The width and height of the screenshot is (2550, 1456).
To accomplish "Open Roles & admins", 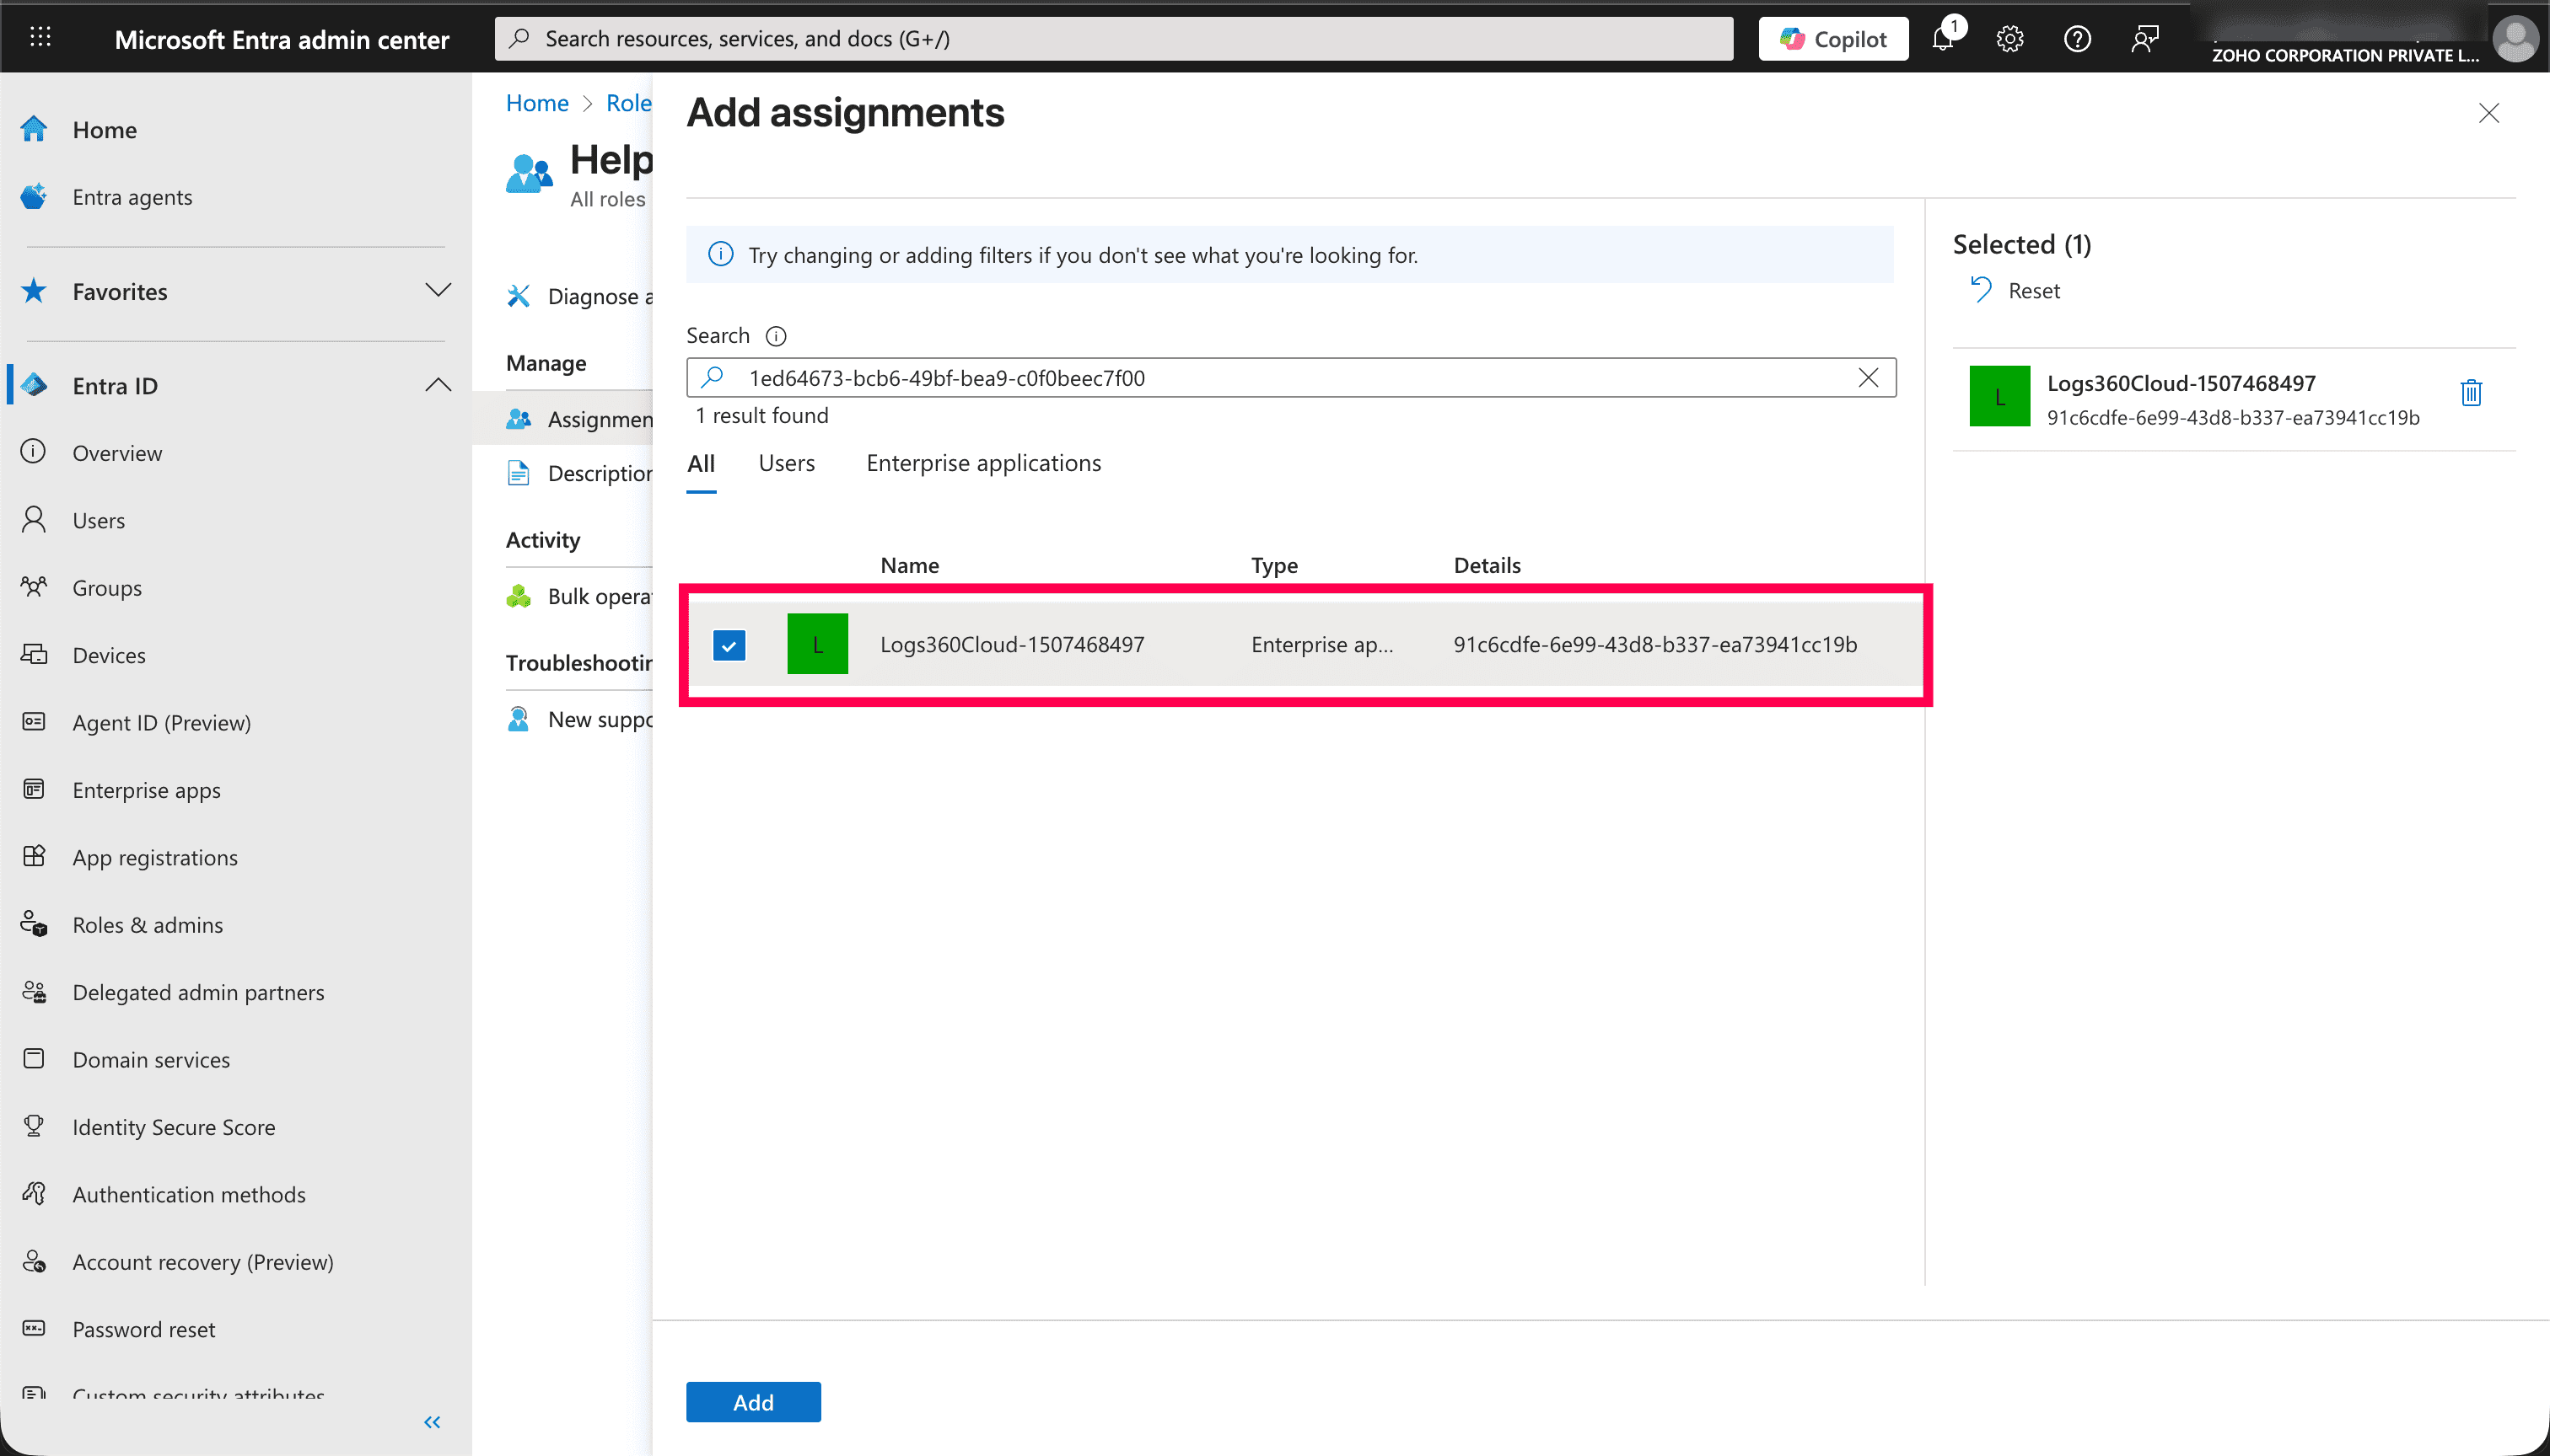I will pyautogui.click(x=147, y=924).
